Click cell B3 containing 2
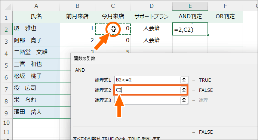This screenshot has width=258, height=140. pyautogui.click(x=77, y=41)
